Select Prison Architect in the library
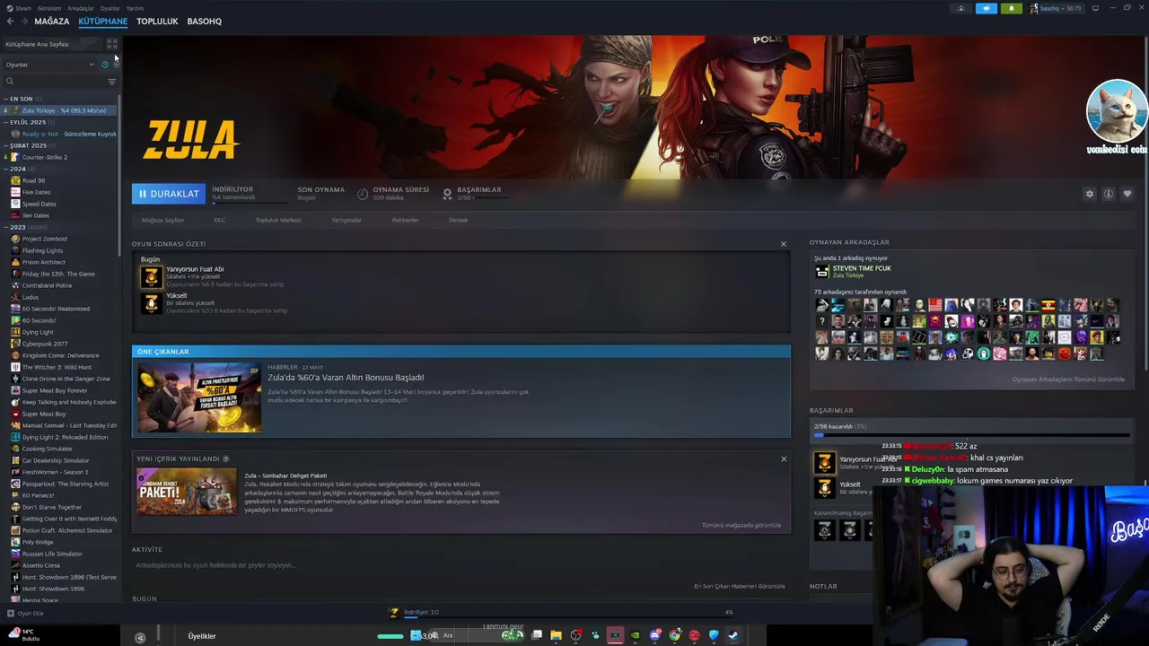Image resolution: width=1149 pixels, height=646 pixels. coord(59,262)
